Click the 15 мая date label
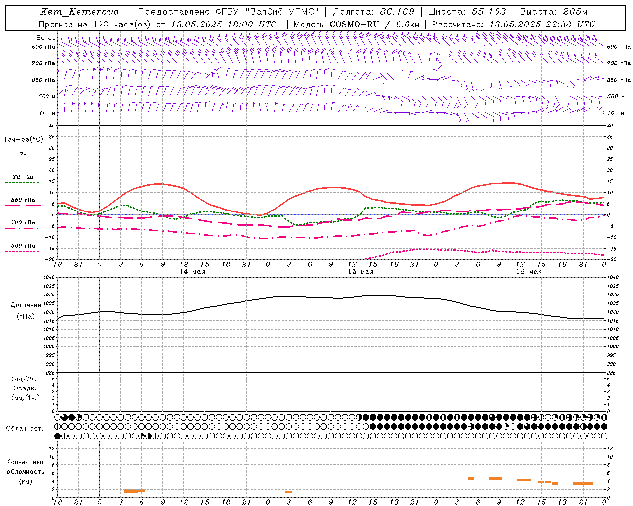Image resolution: width=633 pixels, height=506 pixels. coord(361,272)
